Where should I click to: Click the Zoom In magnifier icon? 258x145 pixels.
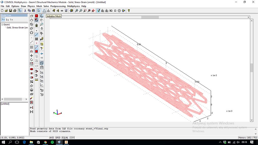77,11
